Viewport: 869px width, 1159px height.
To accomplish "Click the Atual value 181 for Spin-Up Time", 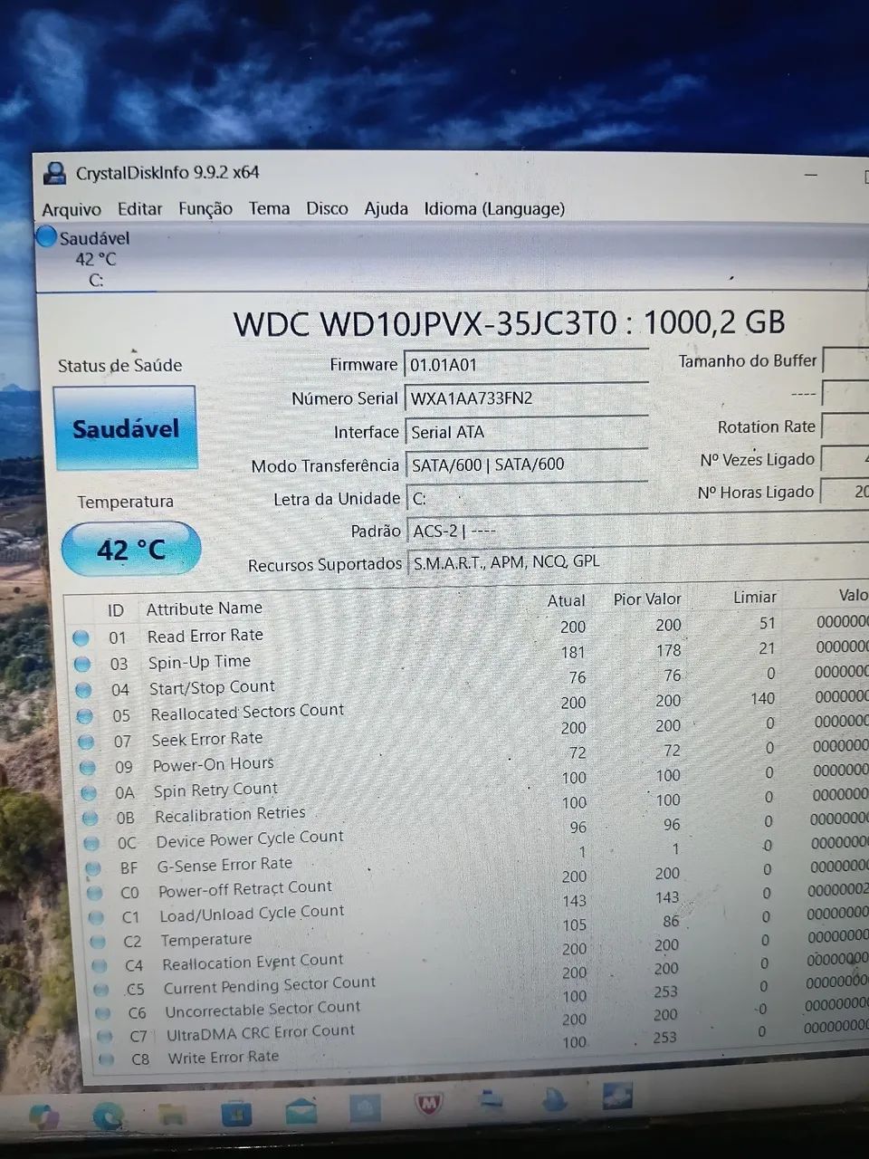I will [573, 652].
